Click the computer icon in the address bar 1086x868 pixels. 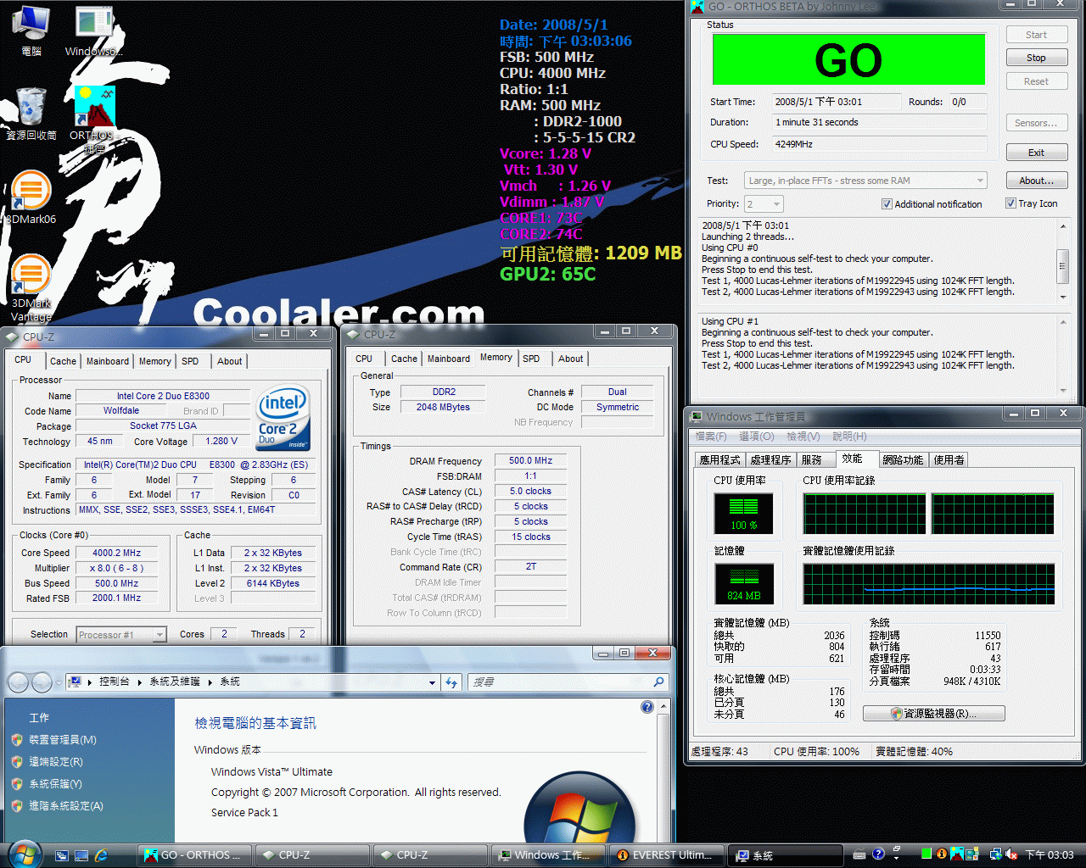[x=75, y=682]
